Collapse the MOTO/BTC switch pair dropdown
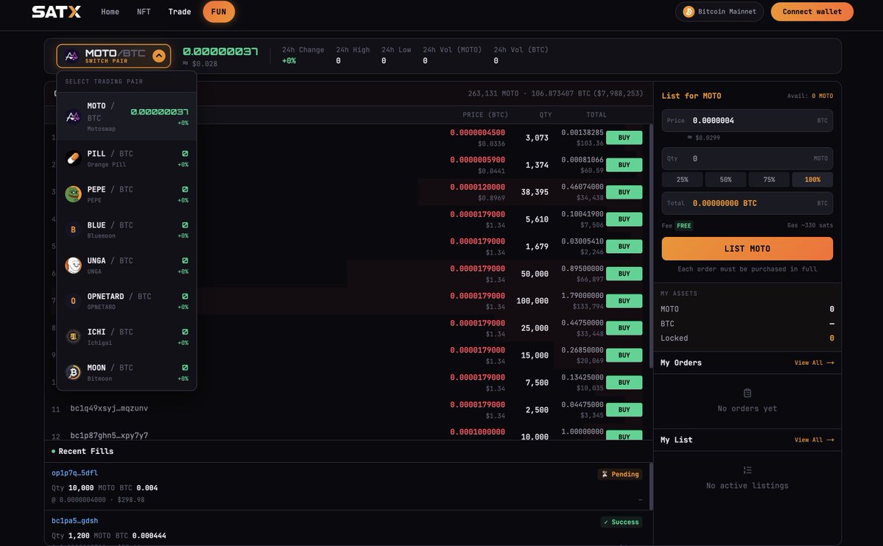 tap(159, 56)
